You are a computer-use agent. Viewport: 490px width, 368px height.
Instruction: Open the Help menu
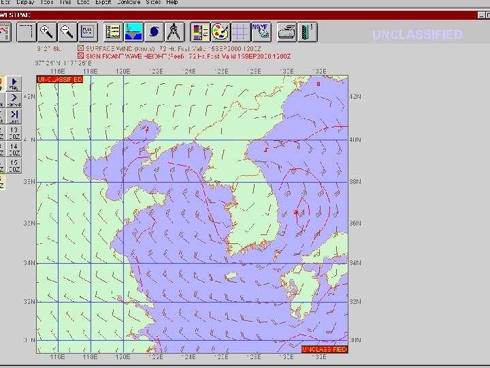172,2
